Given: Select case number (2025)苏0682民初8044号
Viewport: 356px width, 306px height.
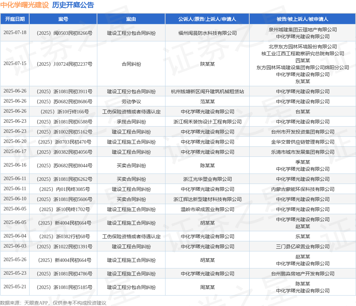Looking at the screenshot, I should point(64,166).
